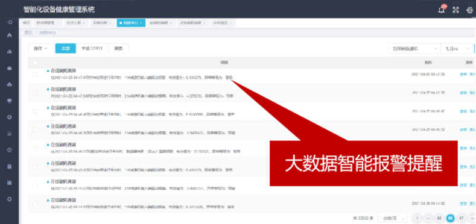
Task: Tick the select-all checkbox in table header
Action: point(35,63)
